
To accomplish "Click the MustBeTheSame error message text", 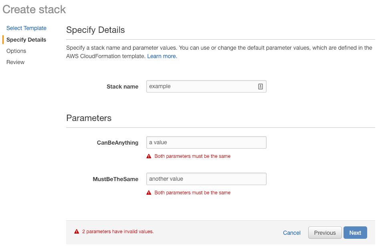I will pyautogui.click(x=192, y=193).
